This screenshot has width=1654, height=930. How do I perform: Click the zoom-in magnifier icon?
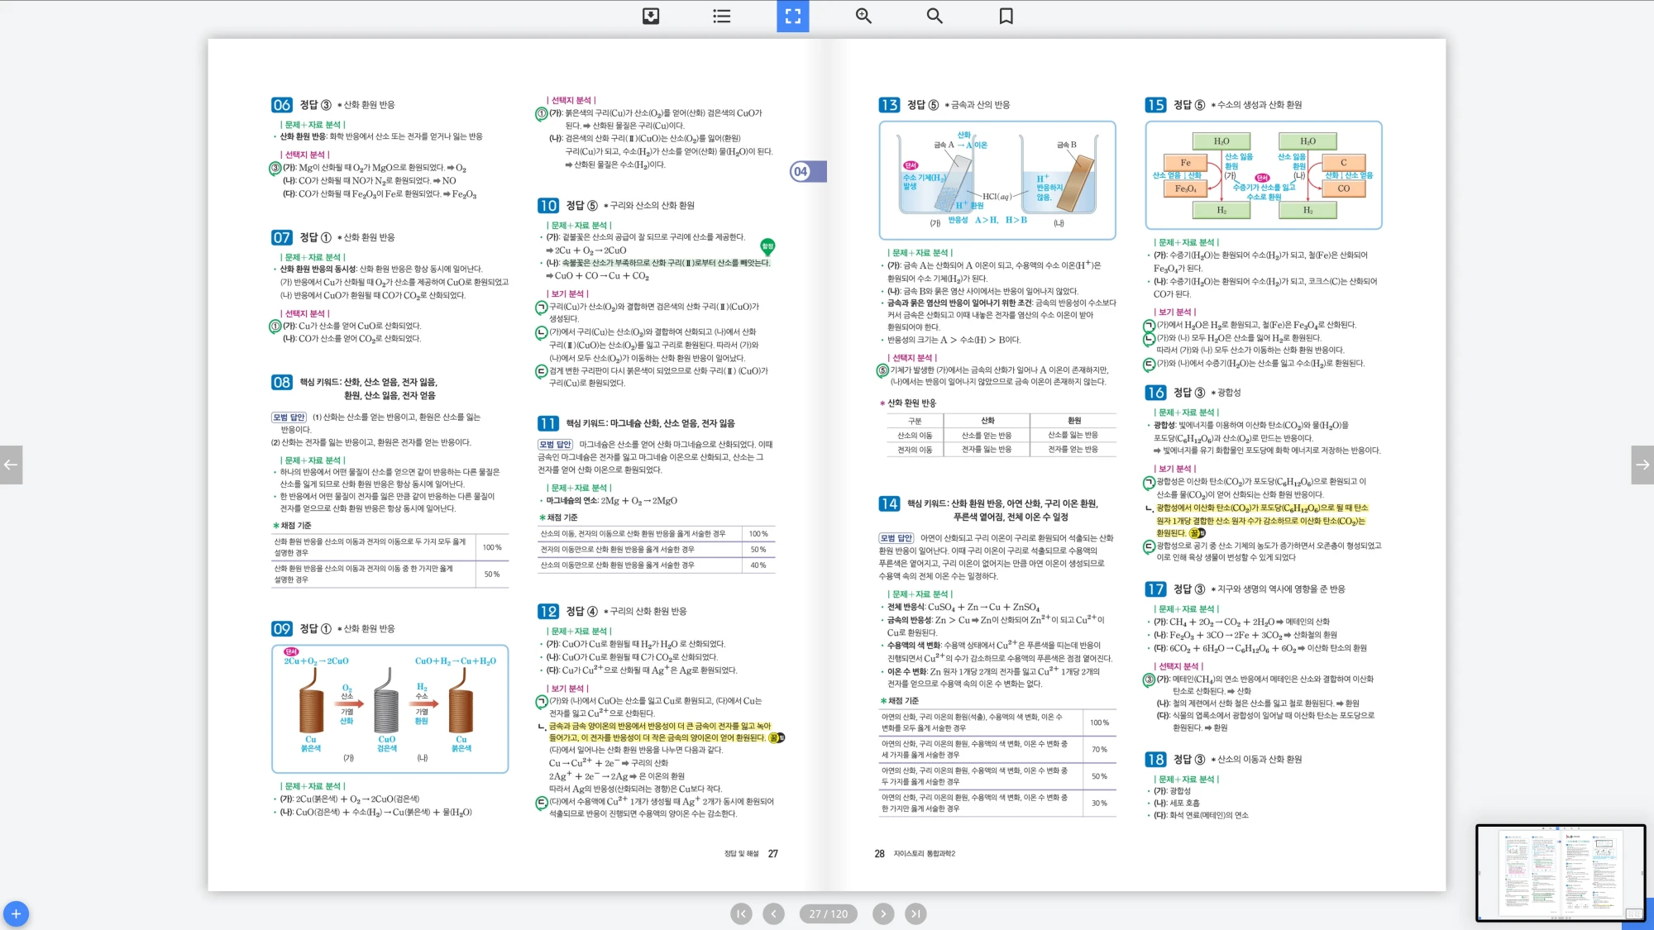click(x=863, y=16)
